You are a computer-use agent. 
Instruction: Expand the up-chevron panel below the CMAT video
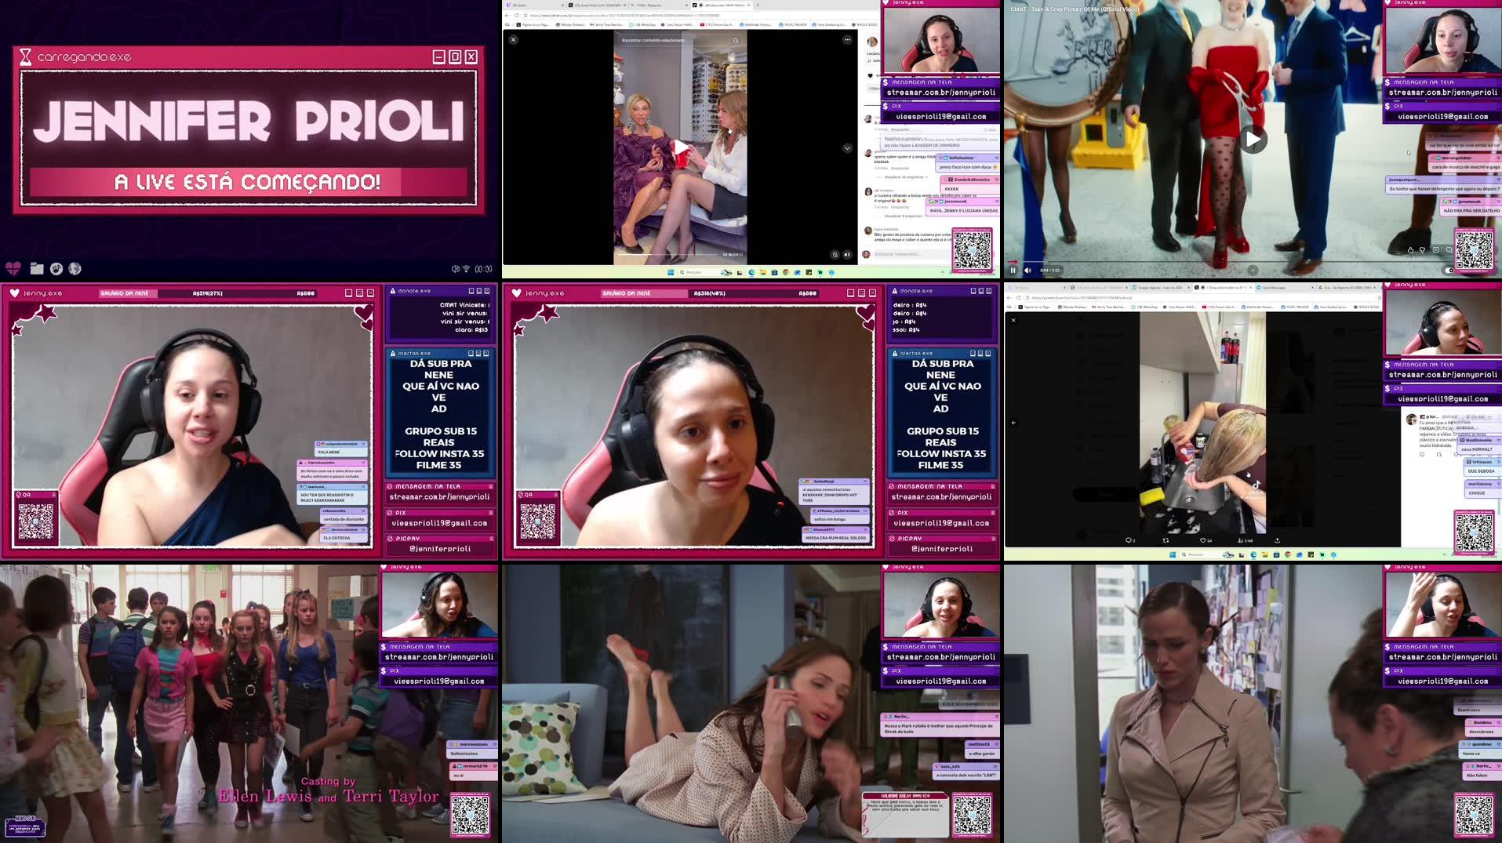(1253, 271)
